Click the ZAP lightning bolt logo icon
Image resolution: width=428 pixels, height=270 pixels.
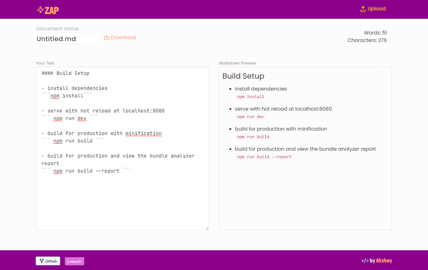40,10
